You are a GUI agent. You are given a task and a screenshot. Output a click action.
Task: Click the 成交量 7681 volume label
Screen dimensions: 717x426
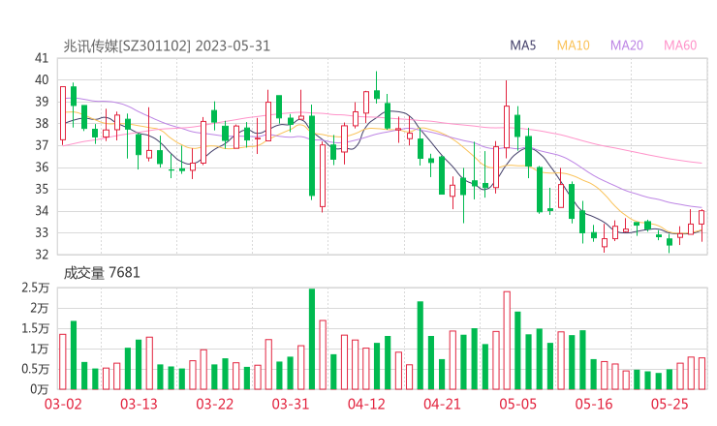(102, 273)
